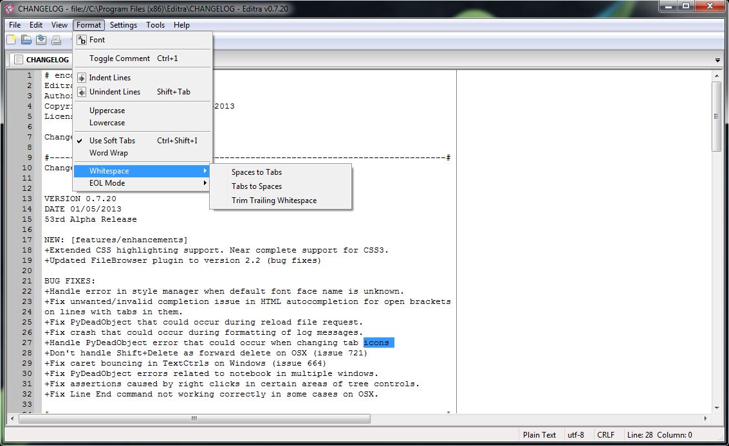Image resolution: width=729 pixels, height=446 pixels.
Task: Switch to the CHANGELOG tab
Action: 46,59
